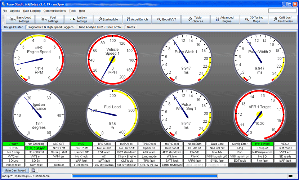Open the Advanced Engine dropdown
This screenshot has width=299, height=180.
point(224,19)
